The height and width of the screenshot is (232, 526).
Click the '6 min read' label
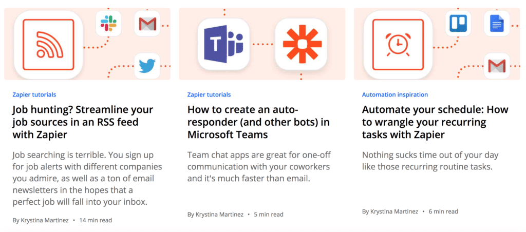point(443,211)
